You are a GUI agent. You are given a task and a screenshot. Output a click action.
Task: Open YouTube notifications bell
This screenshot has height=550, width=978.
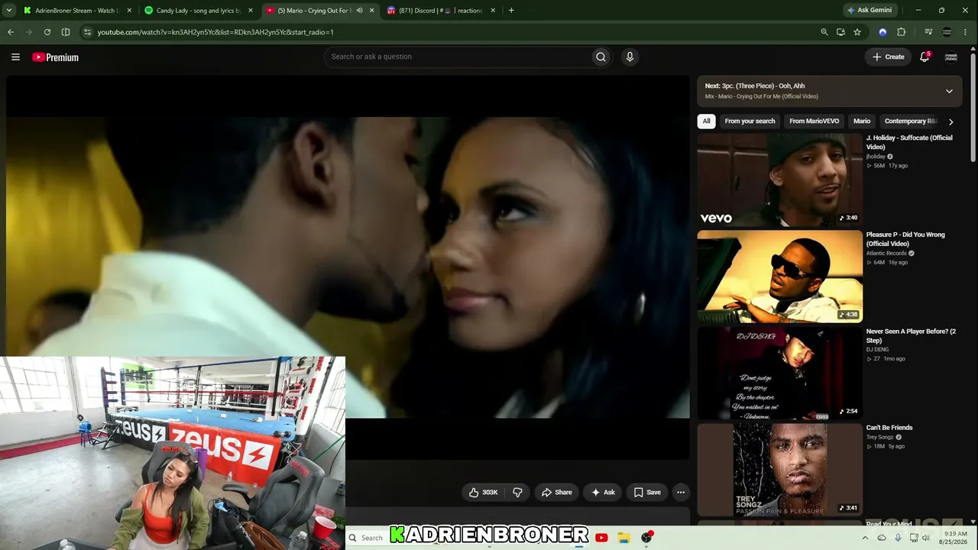click(x=925, y=57)
